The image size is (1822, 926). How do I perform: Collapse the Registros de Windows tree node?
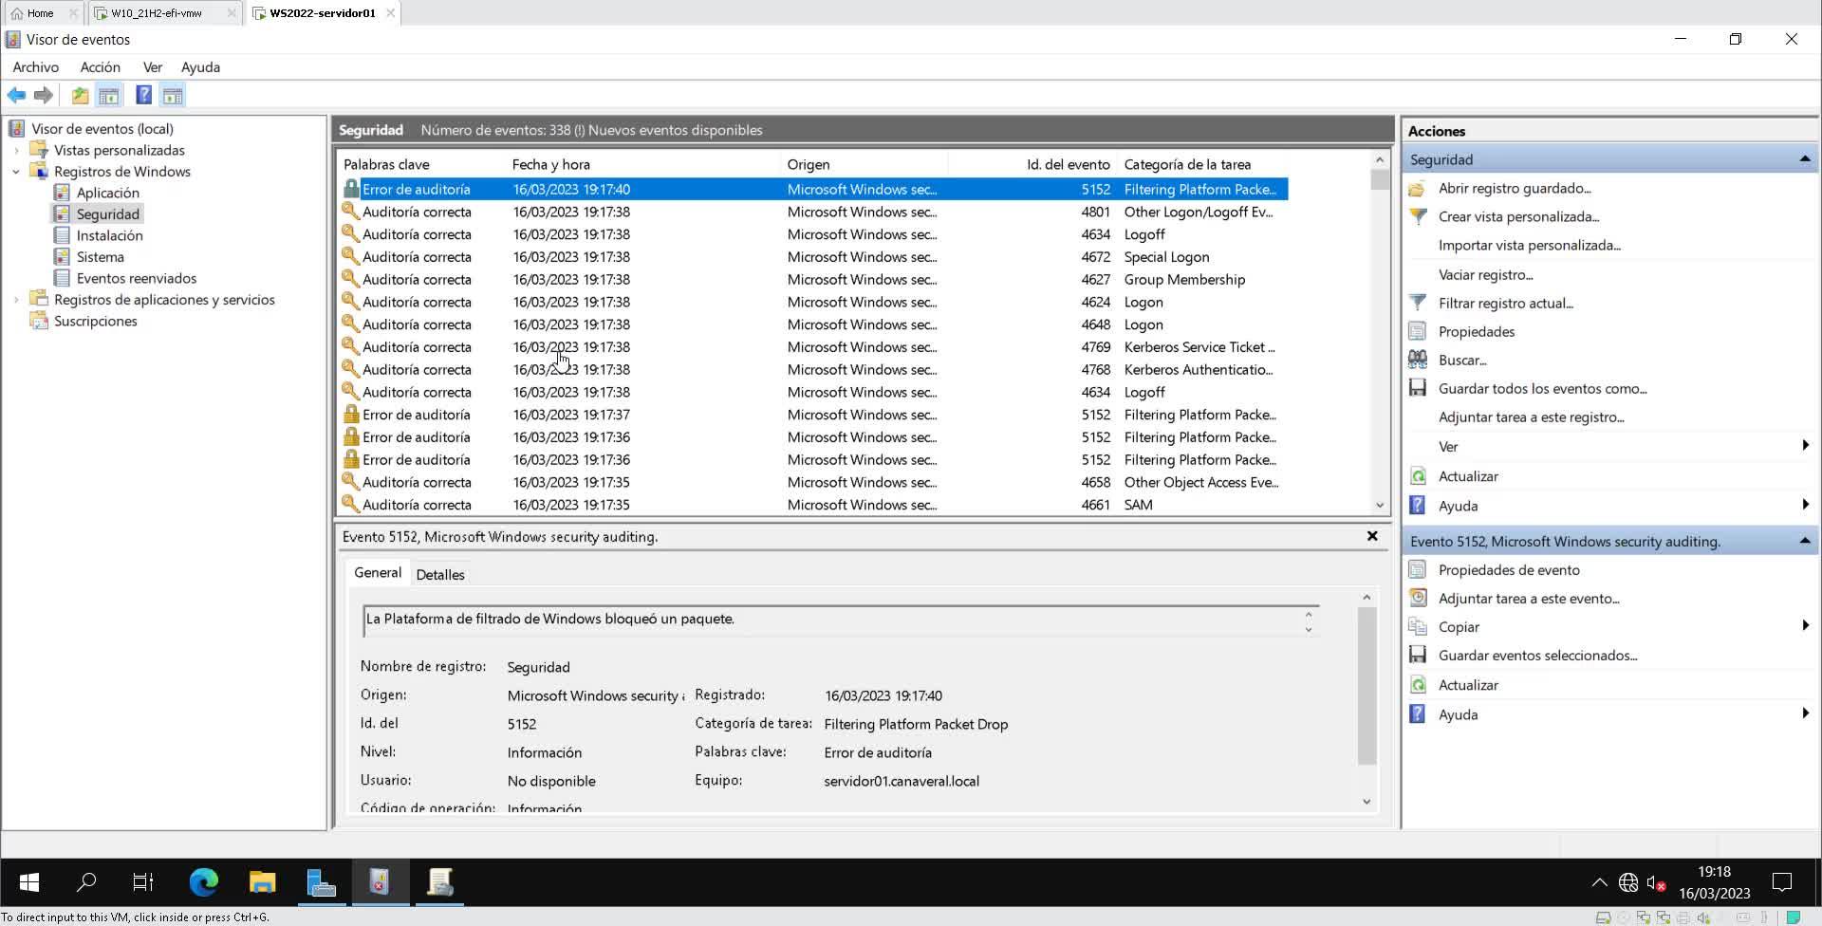tap(16, 172)
